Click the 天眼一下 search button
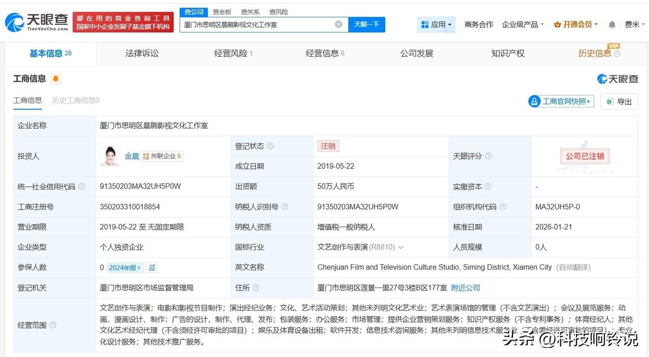Screen dimensions: 649x357 point(367,24)
